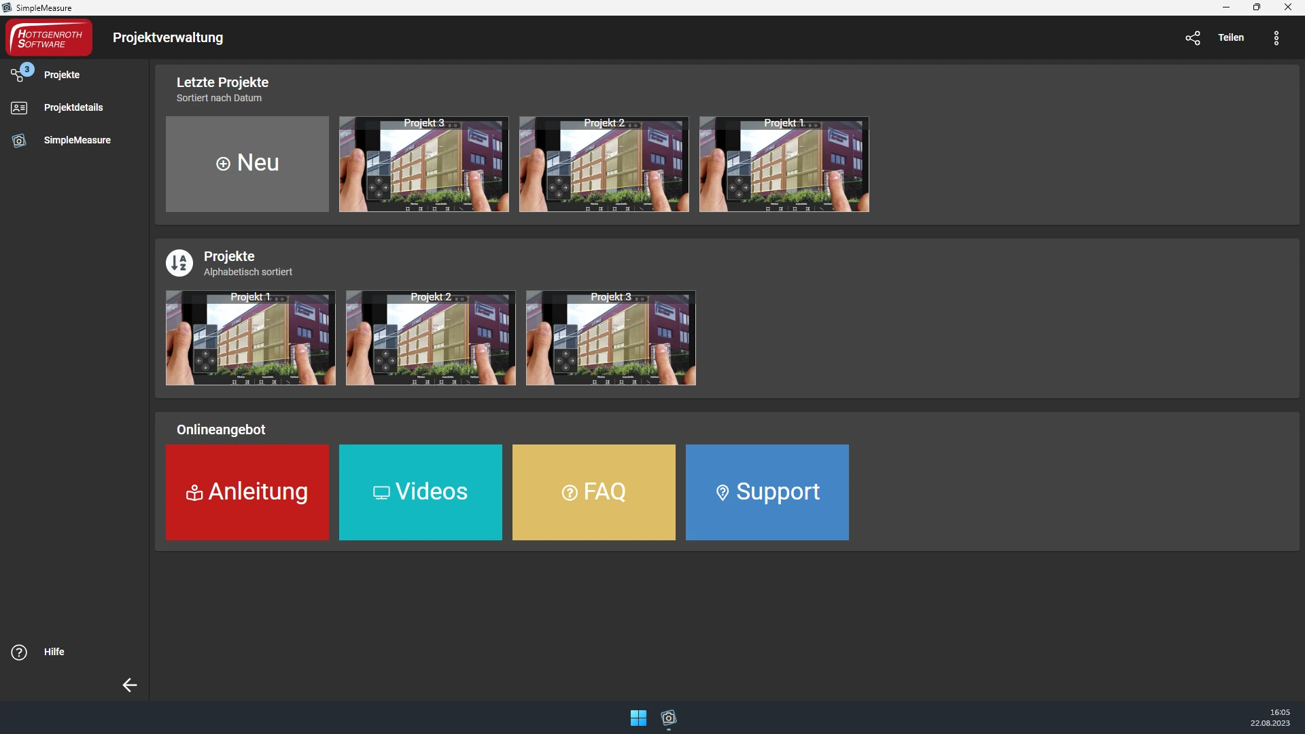This screenshot has width=1305, height=734.
Task: Open Projekt 2 in Letzte Projekte
Action: (x=604, y=164)
